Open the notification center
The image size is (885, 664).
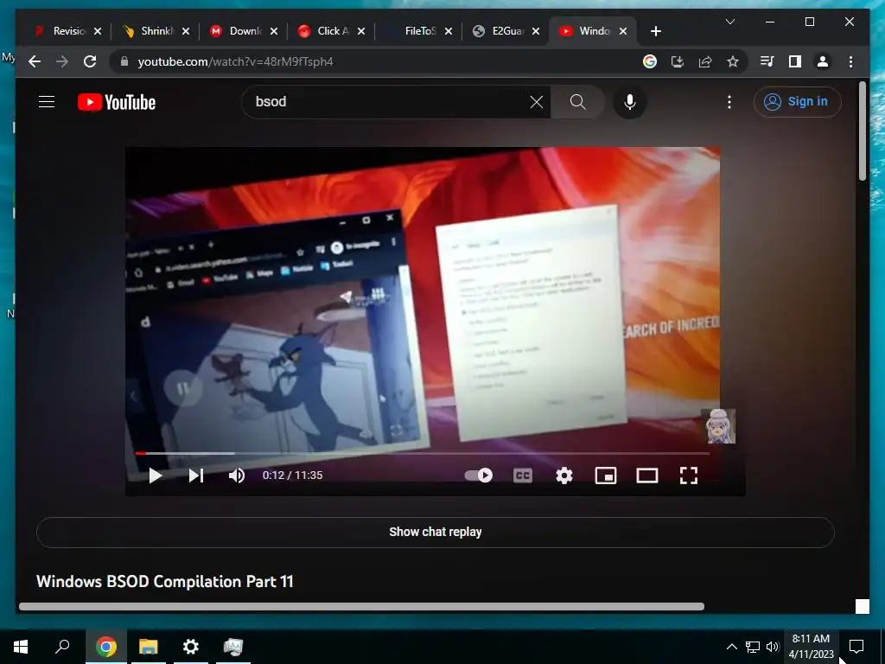(856, 647)
